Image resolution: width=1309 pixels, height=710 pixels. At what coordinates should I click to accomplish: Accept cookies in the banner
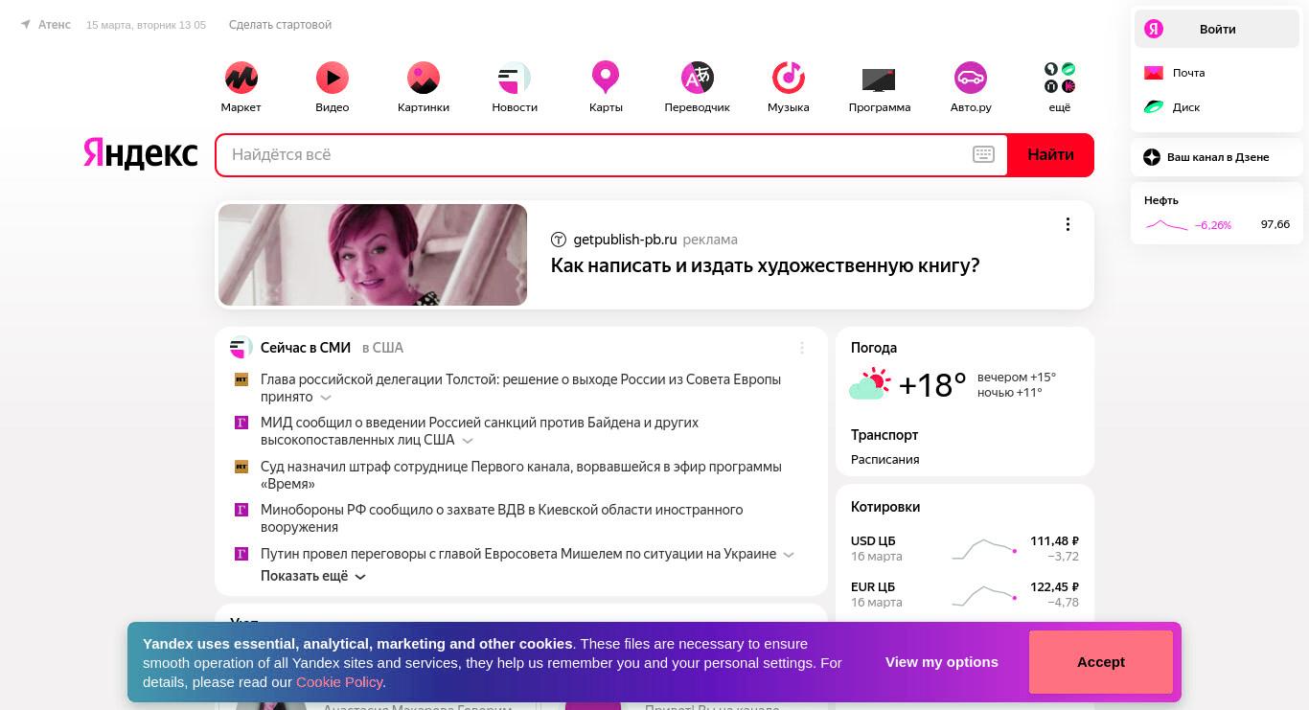click(1101, 662)
